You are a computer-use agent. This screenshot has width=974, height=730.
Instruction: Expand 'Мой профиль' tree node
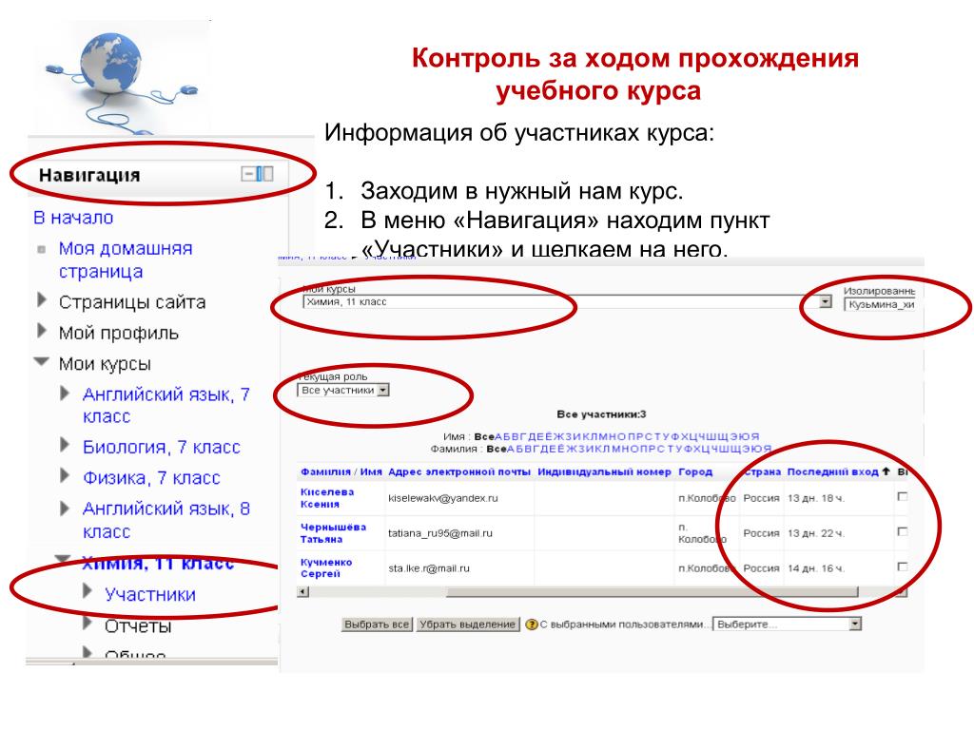coord(42,331)
